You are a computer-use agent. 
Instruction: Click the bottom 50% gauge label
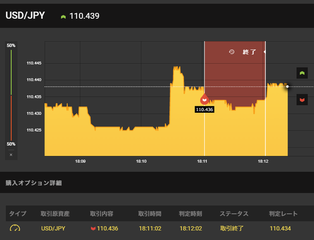click(11, 144)
